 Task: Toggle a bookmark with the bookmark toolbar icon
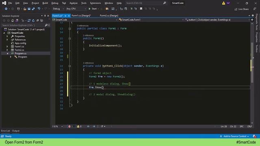141,9
